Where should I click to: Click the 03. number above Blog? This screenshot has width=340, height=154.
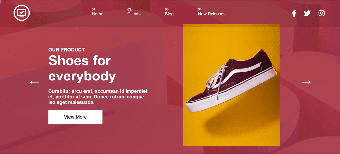click(x=167, y=9)
